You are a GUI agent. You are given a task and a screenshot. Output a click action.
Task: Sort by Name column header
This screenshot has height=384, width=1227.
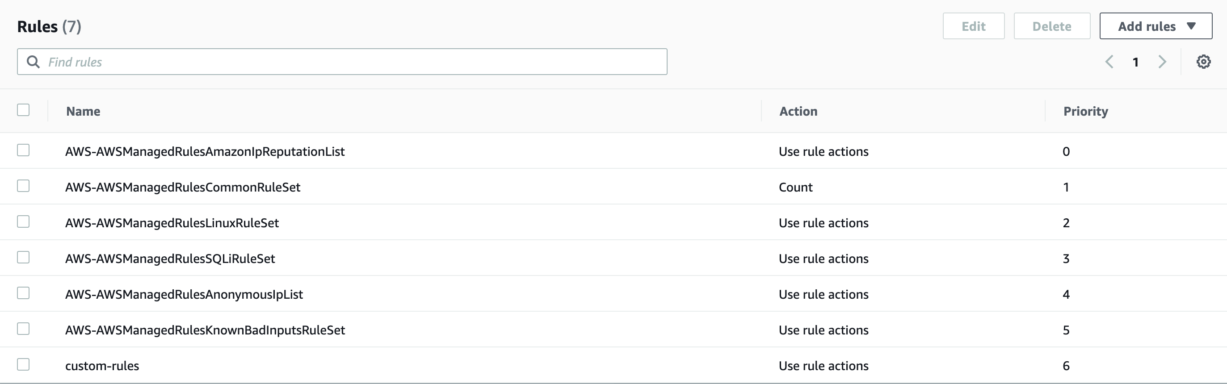point(84,111)
